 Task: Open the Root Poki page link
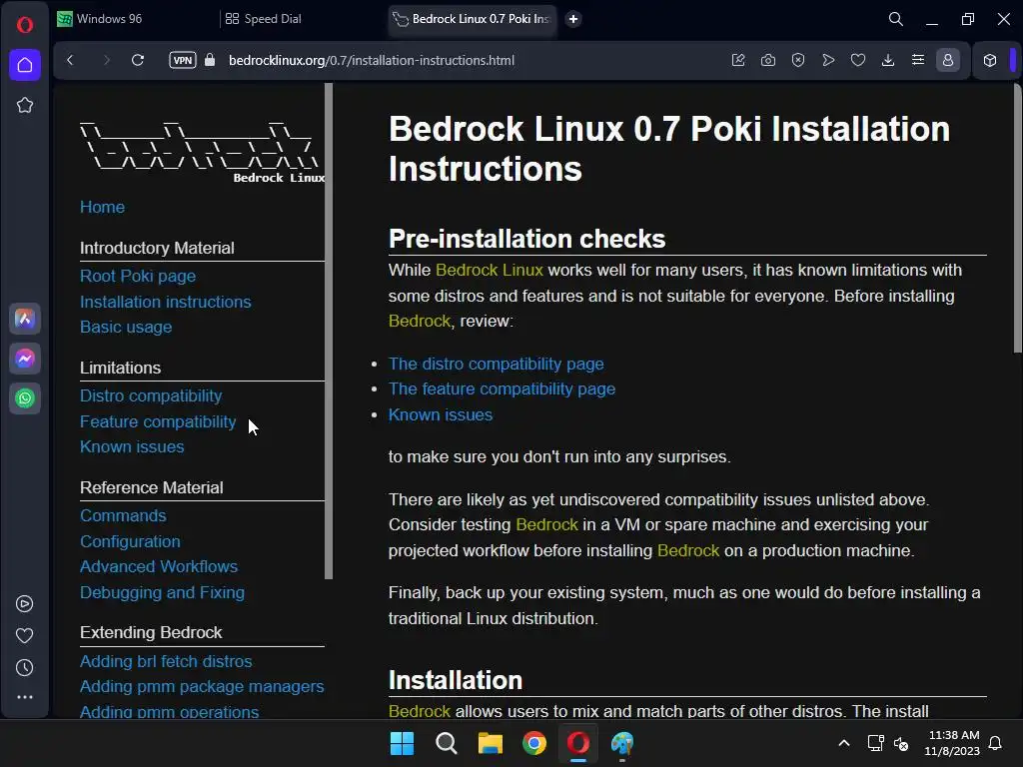point(138,276)
